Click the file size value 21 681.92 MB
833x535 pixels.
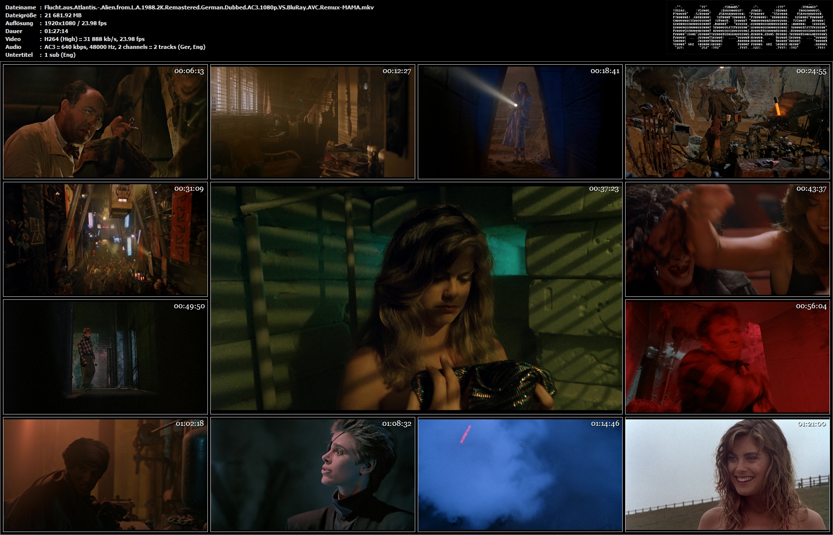[x=63, y=15]
